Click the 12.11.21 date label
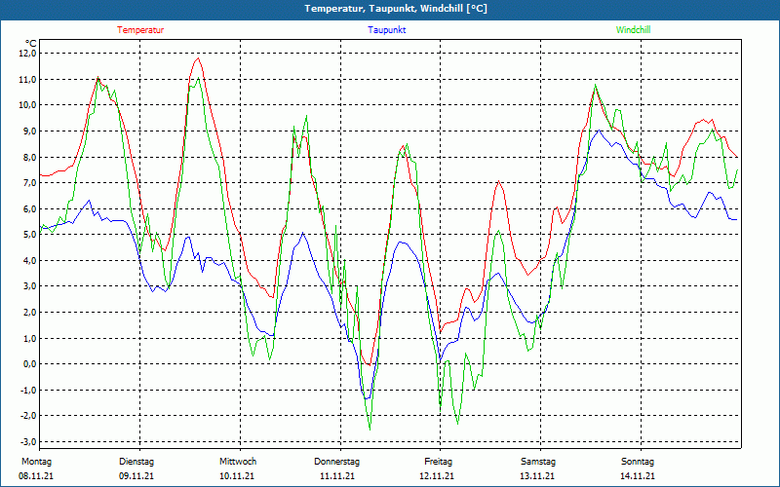The width and height of the screenshot is (780, 487). click(x=437, y=476)
